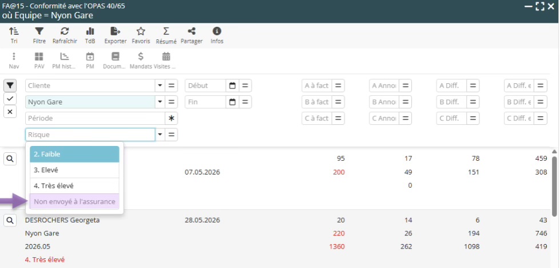Image resolution: width=560 pixels, height=268 pixels.
Task: Open PM history chart icon
Action: (65, 60)
